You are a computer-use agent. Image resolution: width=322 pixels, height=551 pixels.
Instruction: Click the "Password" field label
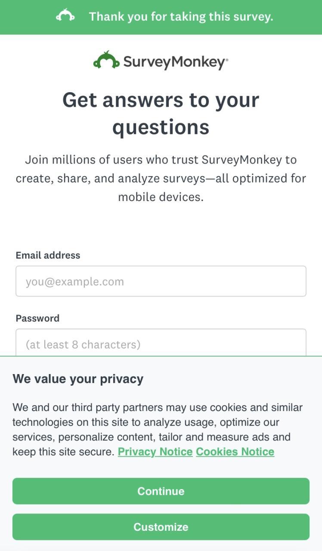pyautogui.click(x=37, y=318)
